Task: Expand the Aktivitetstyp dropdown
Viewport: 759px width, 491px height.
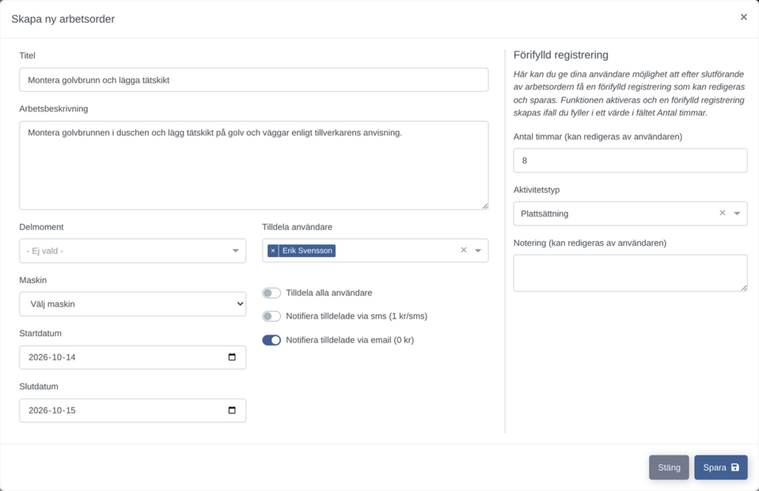Action: (x=737, y=213)
